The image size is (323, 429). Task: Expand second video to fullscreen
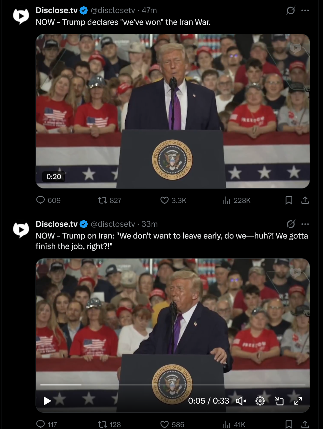(x=298, y=401)
